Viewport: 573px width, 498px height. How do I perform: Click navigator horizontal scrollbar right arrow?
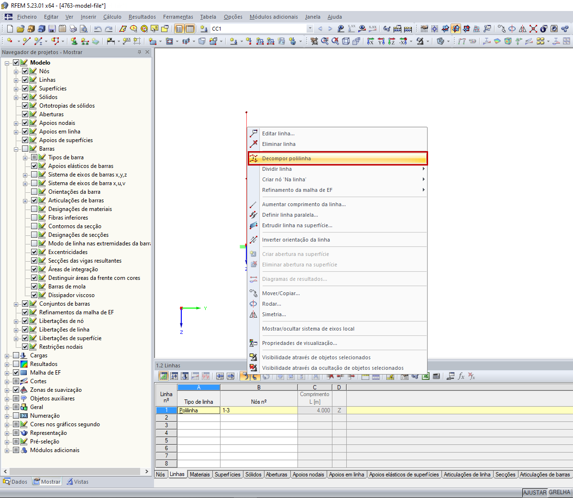pyautogui.click(x=146, y=471)
